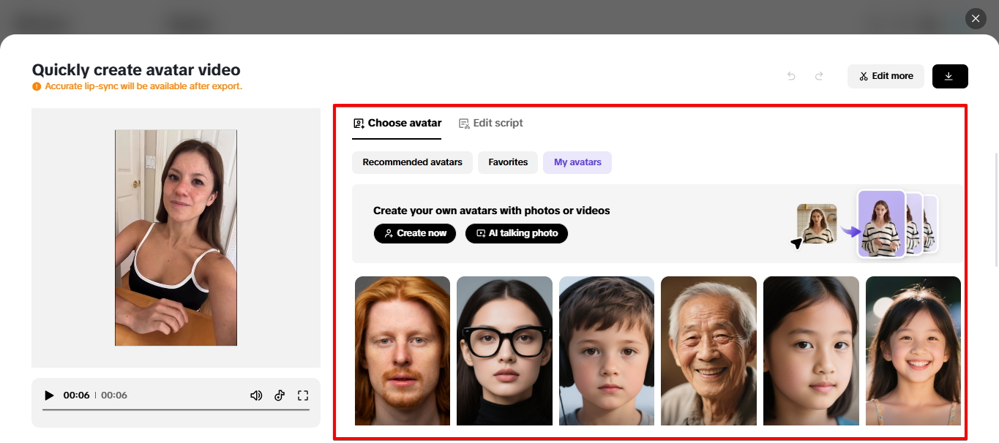Image resolution: width=999 pixels, height=443 pixels.
Task: Click the redo icon
Action: [x=819, y=76]
